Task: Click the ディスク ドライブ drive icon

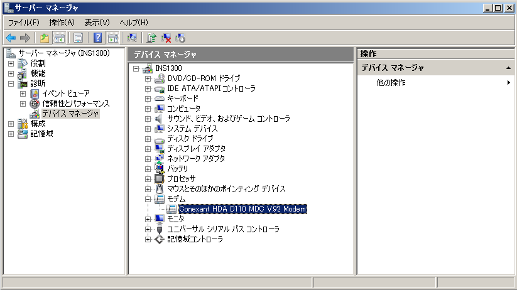Action: click(x=160, y=139)
